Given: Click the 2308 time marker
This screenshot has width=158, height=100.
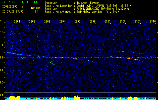Looking at the screenshot, I should click(123, 21).
